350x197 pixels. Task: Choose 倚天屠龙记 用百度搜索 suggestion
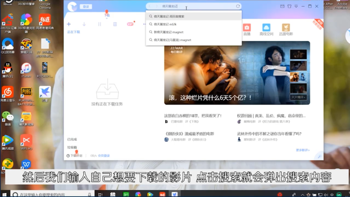point(169,16)
